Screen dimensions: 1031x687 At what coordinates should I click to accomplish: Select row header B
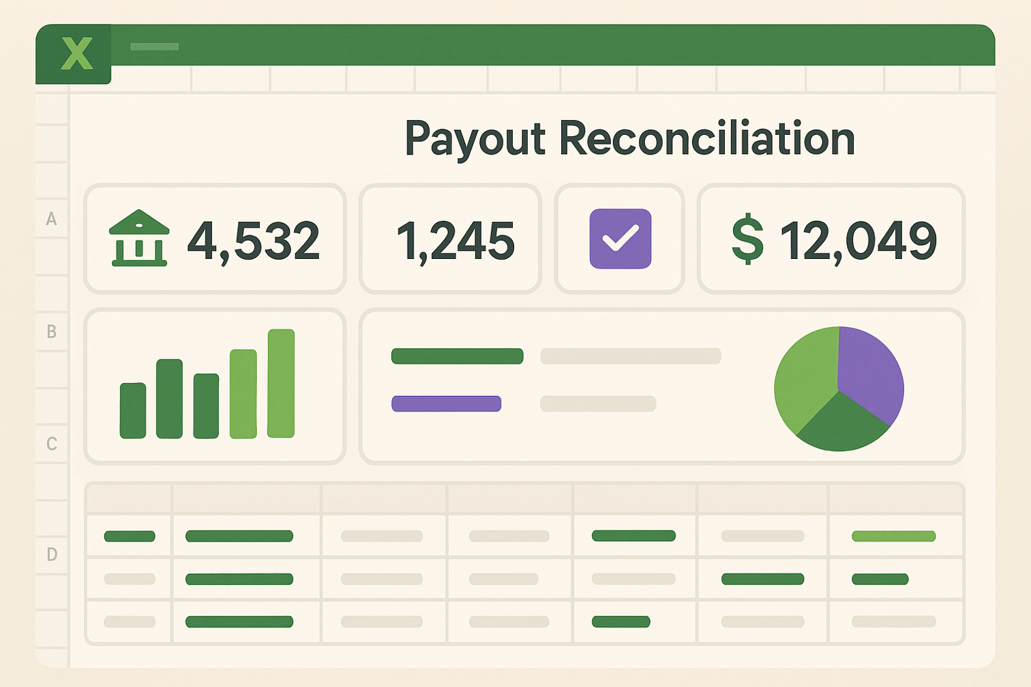(51, 332)
